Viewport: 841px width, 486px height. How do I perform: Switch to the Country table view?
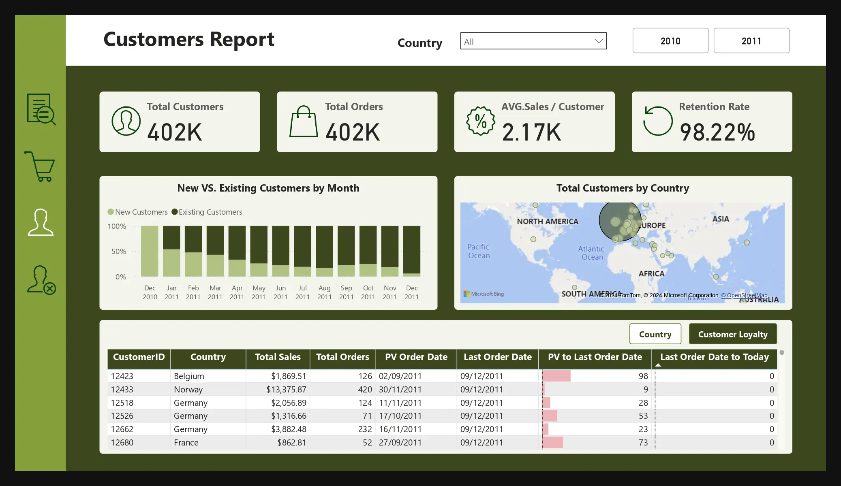coord(655,334)
